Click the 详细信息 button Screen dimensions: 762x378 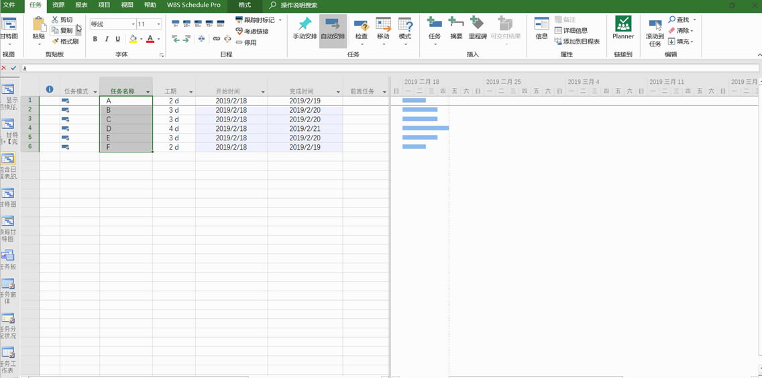tap(571, 31)
